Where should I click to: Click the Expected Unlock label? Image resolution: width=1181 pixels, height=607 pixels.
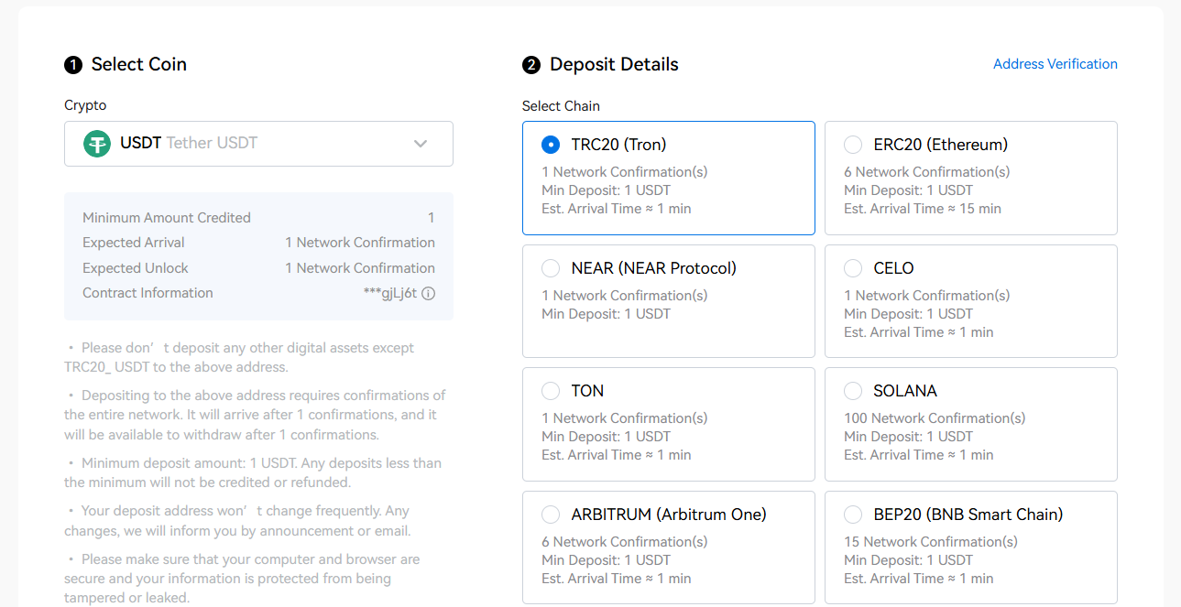(x=136, y=268)
